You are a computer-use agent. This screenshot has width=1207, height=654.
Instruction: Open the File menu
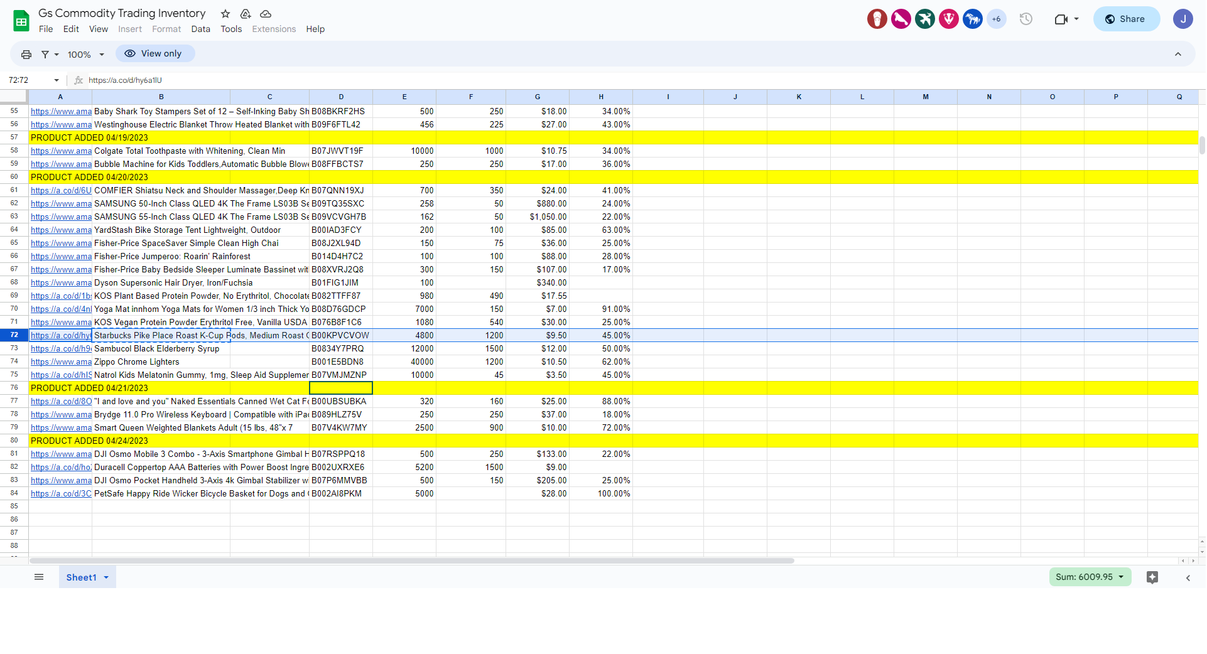pos(46,29)
